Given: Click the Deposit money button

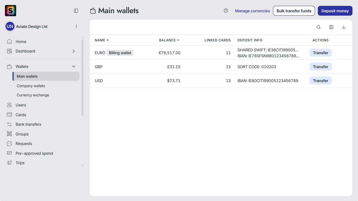Looking at the screenshot, I should point(335,11).
